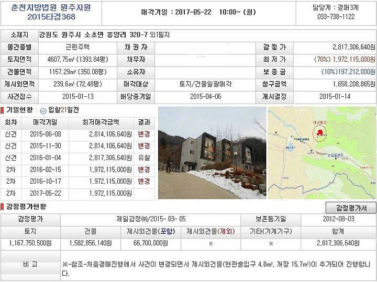377x282 pixels.
Task: Click 담당계 경매3계 text
Action: coord(336,7)
